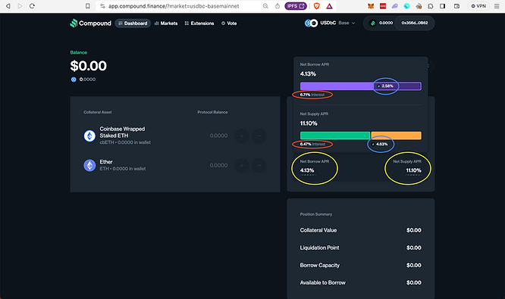
Task: Open the Extensions tab
Action: tap(199, 23)
